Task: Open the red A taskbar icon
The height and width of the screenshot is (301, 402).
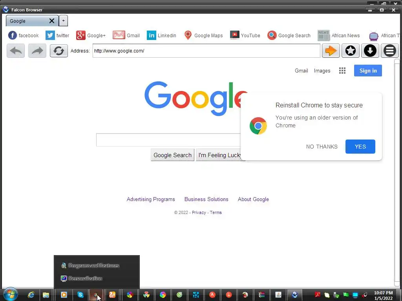Action: pos(212,295)
